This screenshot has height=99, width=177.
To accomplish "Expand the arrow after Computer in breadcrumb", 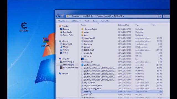I will pyautogui.click(x=81, y=16).
